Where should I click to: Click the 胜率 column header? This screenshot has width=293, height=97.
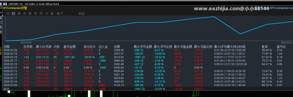265,47
